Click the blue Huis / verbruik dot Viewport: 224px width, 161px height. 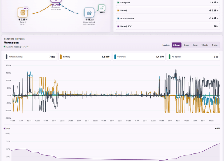tap(118, 18)
